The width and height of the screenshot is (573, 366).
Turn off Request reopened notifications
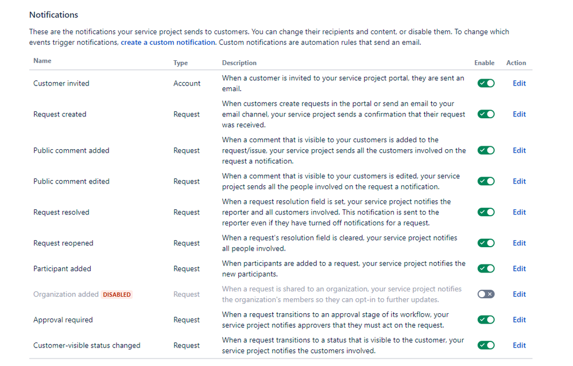[x=486, y=243]
